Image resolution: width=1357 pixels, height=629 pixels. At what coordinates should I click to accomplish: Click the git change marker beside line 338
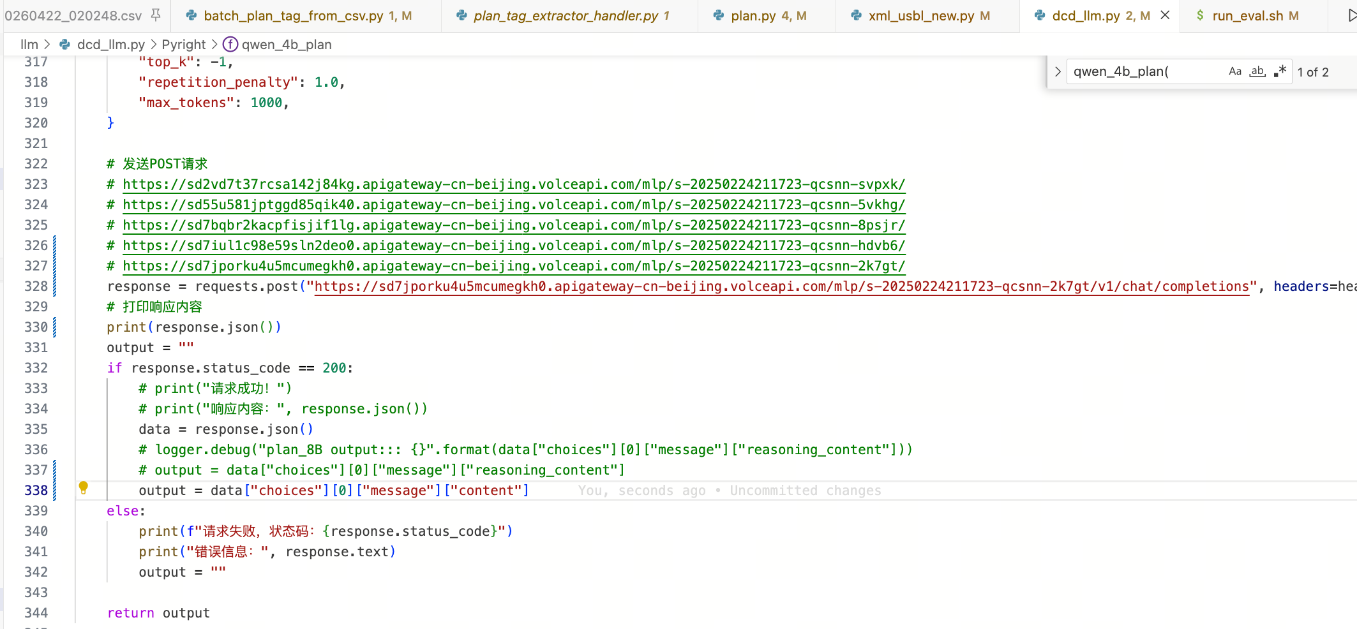click(54, 490)
